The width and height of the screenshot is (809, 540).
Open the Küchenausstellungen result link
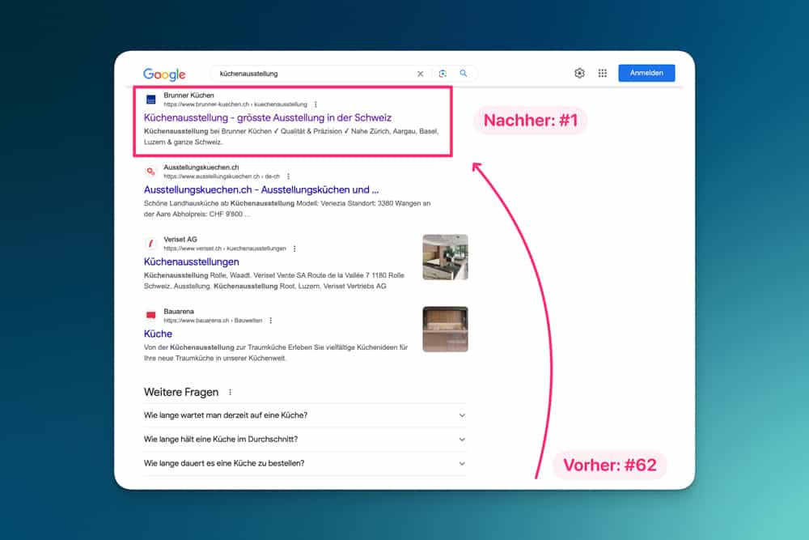click(192, 261)
